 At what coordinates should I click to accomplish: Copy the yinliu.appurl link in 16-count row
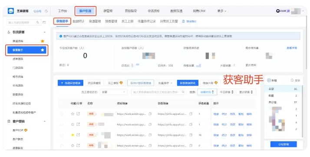click(x=191, y=135)
